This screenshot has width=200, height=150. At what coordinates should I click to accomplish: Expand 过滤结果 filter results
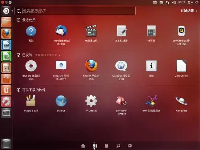click(189, 11)
